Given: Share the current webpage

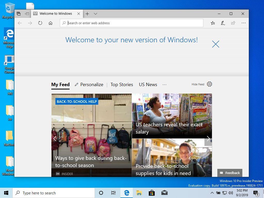Looking at the screenshot, I should point(233,23).
